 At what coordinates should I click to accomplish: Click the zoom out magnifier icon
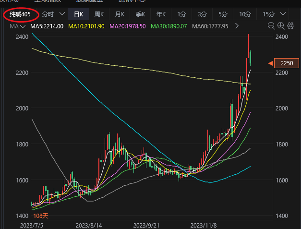(x=271, y=26)
